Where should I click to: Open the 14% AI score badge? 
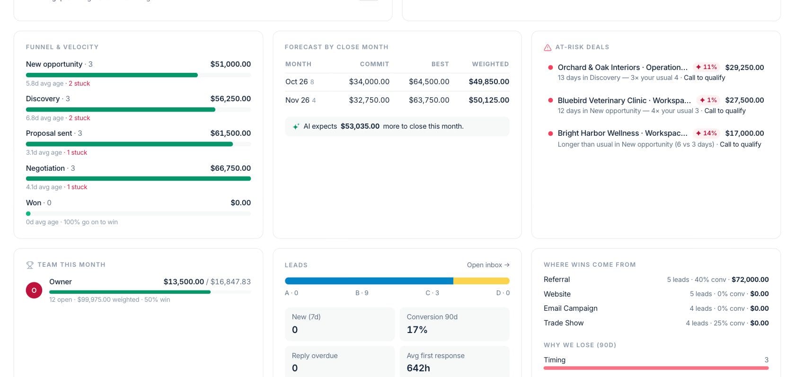(706, 133)
